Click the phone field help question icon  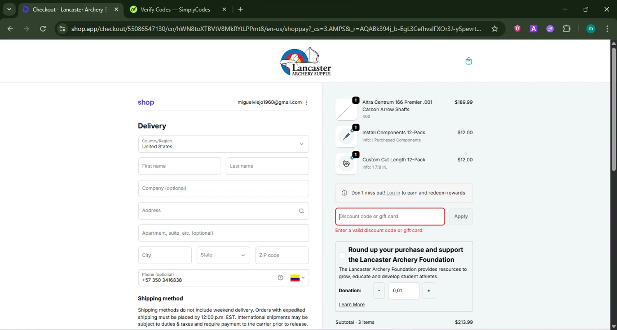[281, 277]
